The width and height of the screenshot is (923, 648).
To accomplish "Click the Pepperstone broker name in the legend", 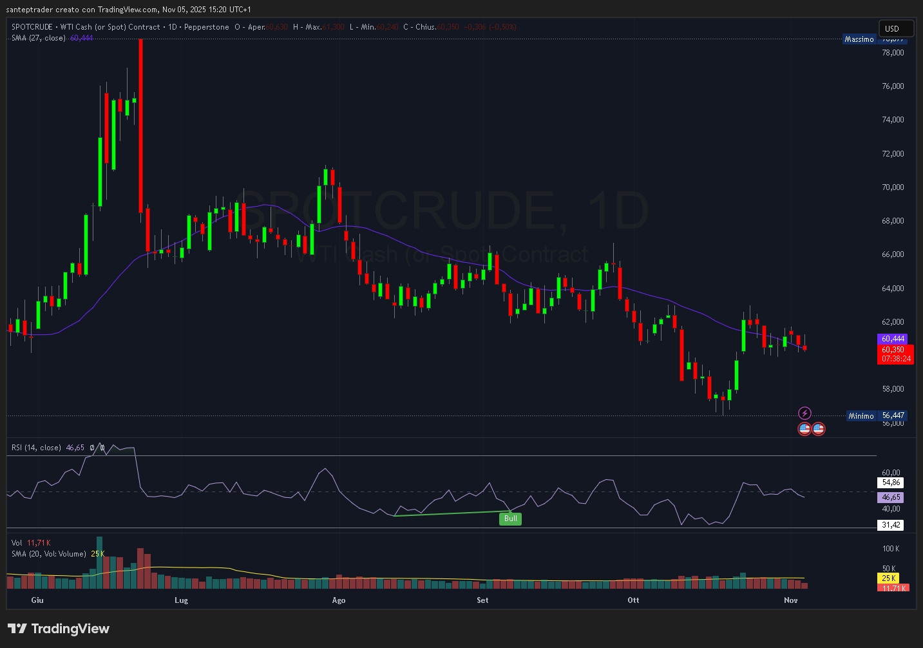I will 206,27.
